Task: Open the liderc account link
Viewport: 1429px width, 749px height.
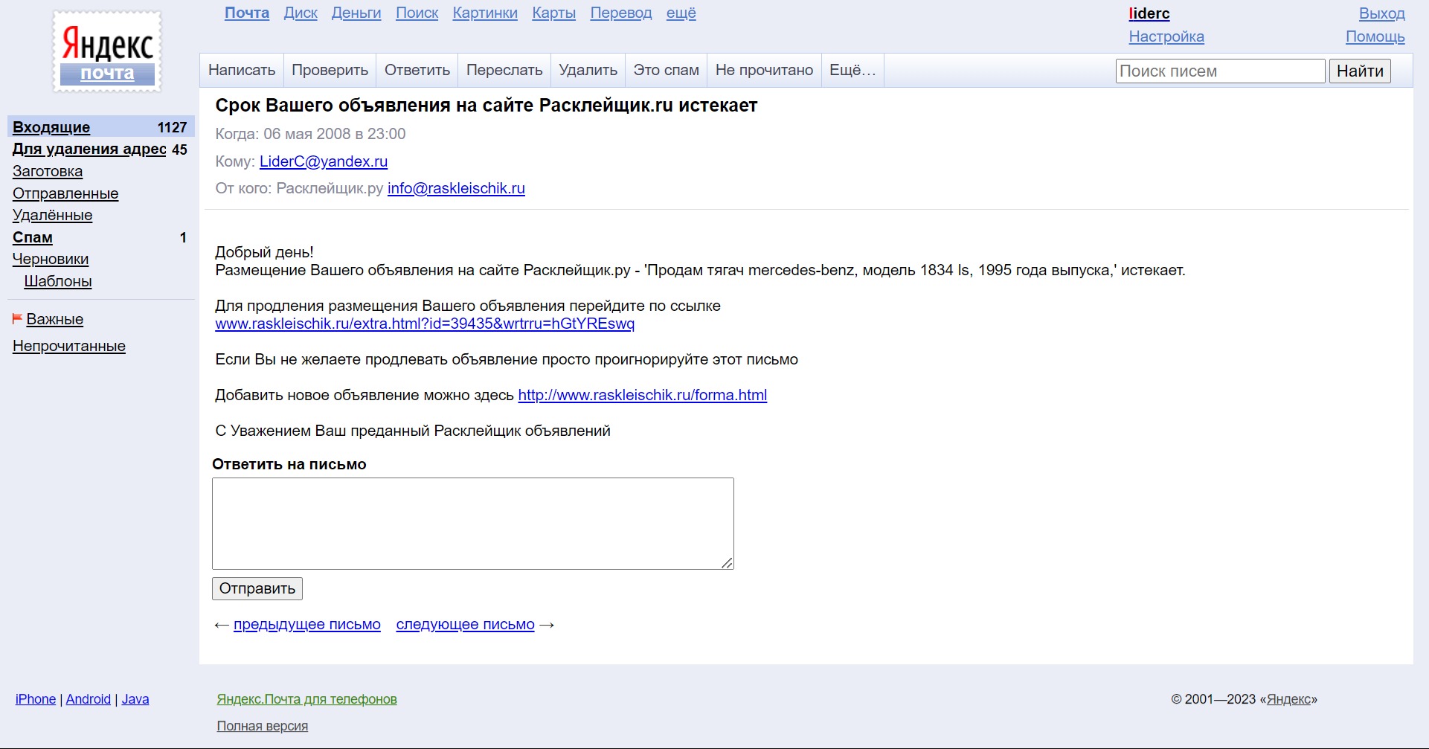Action: (x=1149, y=13)
